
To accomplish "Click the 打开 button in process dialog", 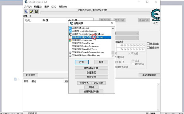I will point(82,62).
